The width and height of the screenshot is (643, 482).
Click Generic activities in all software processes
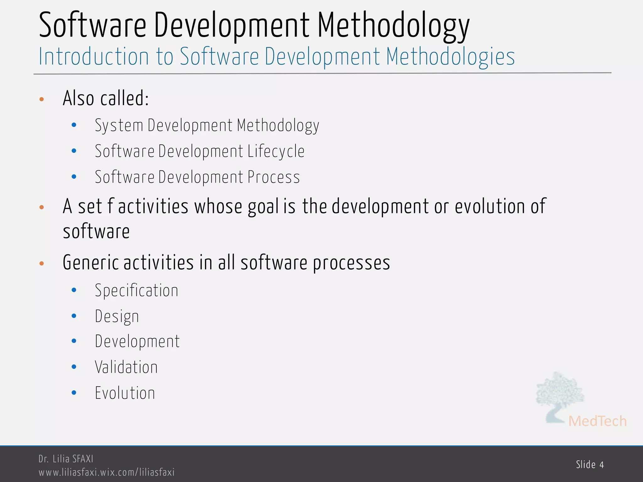point(226,263)
